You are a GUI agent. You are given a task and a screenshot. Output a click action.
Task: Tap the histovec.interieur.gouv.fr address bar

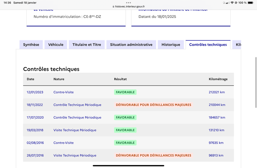pos(128,6)
